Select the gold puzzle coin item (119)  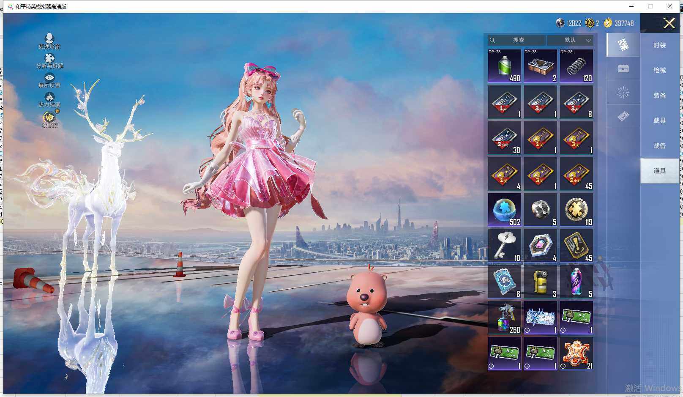(x=576, y=210)
